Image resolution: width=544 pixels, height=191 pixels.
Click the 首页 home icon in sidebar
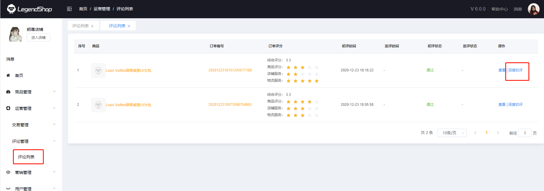pos(8,76)
